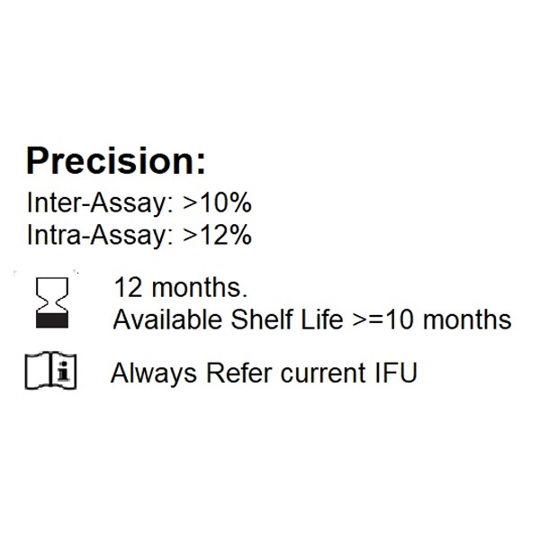
Task: Click the word "Available" beside the hourglass
Action: (167, 319)
